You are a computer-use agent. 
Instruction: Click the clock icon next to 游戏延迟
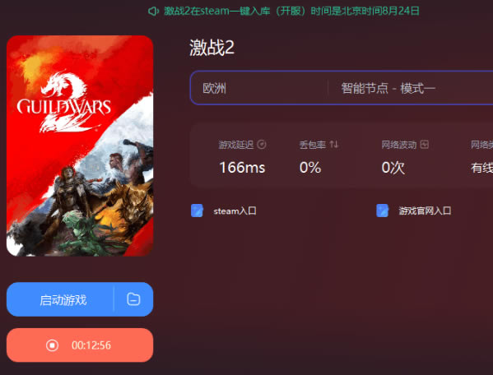(x=262, y=145)
